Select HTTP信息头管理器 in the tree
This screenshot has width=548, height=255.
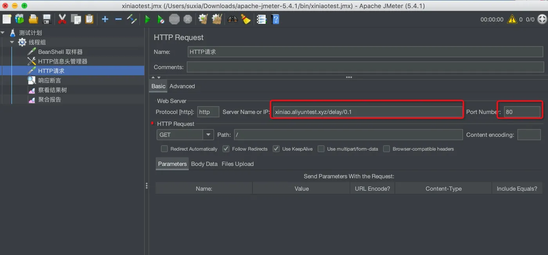pyautogui.click(x=63, y=61)
